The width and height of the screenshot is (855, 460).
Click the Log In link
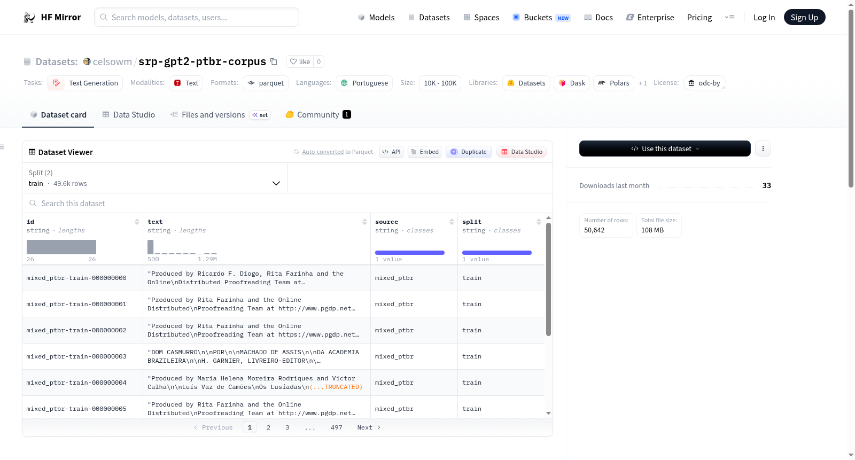click(x=764, y=18)
